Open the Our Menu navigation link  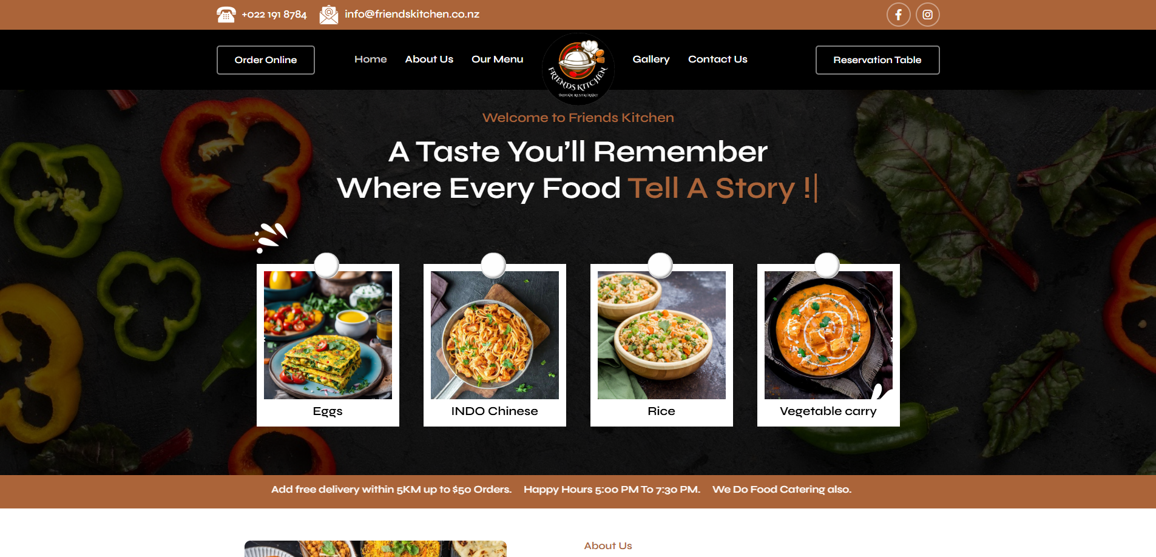point(497,59)
